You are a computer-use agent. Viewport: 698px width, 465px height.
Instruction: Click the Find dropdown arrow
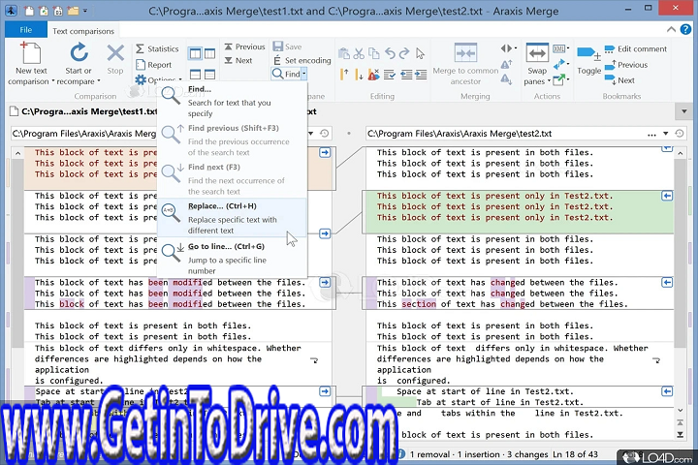pos(304,74)
